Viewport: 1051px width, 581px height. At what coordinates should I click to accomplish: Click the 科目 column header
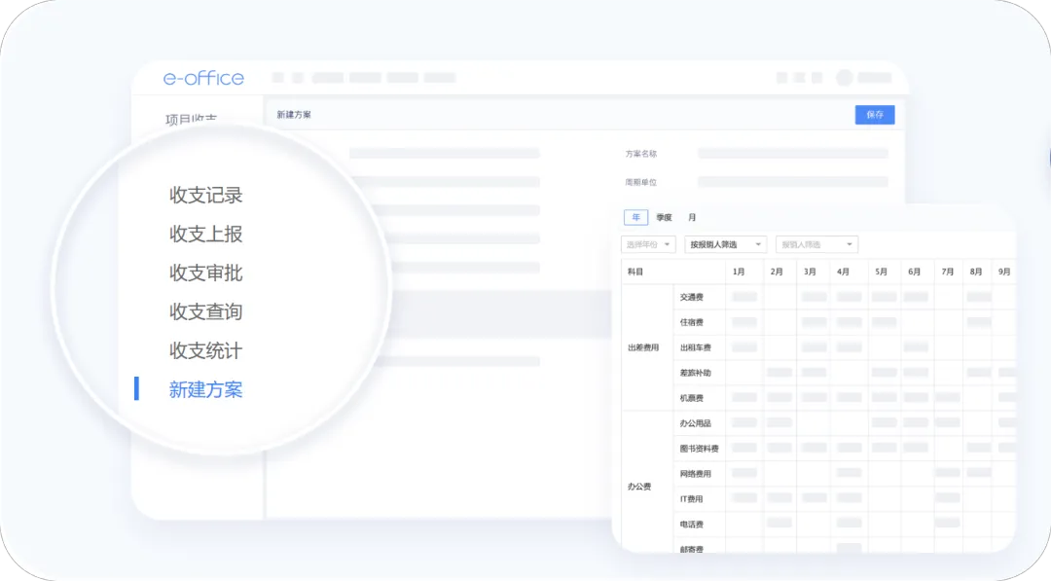click(x=635, y=272)
